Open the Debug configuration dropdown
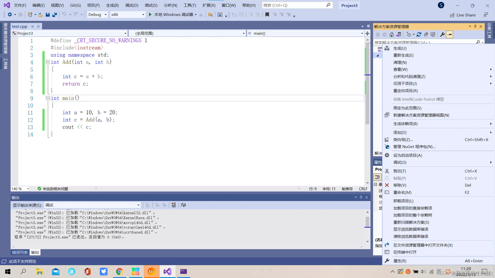This screenshot has height=278, width=495. (x=105, y=15)
